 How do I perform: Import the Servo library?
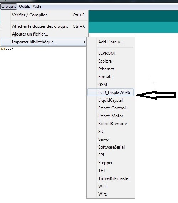111,139
